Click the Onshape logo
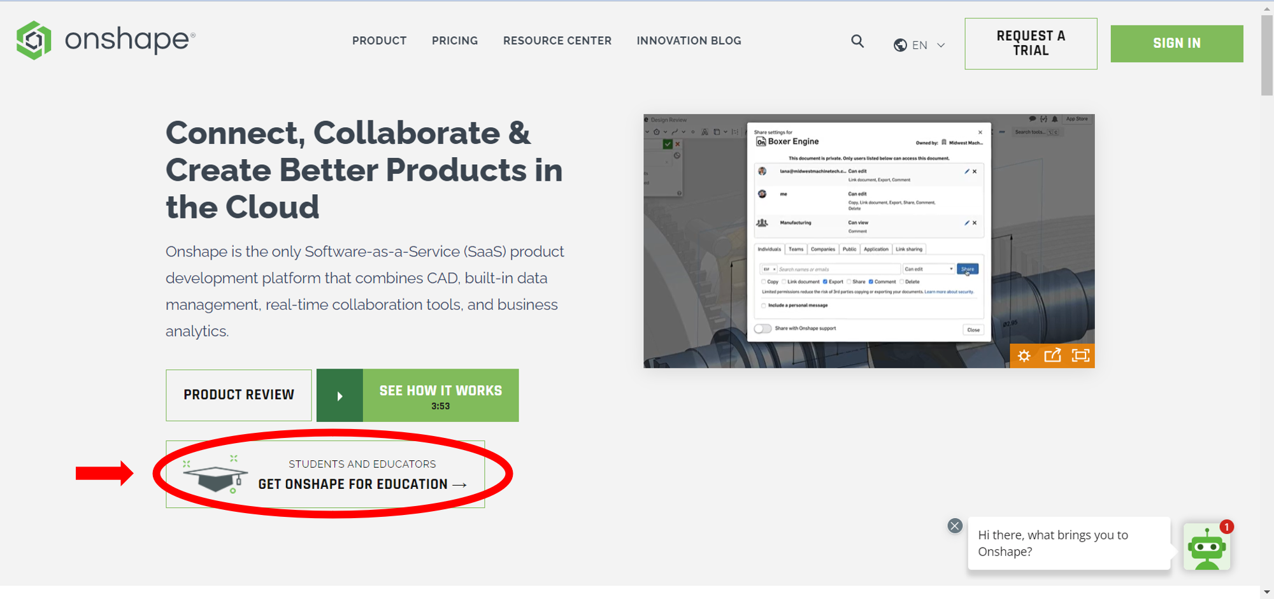 (105, 40)
